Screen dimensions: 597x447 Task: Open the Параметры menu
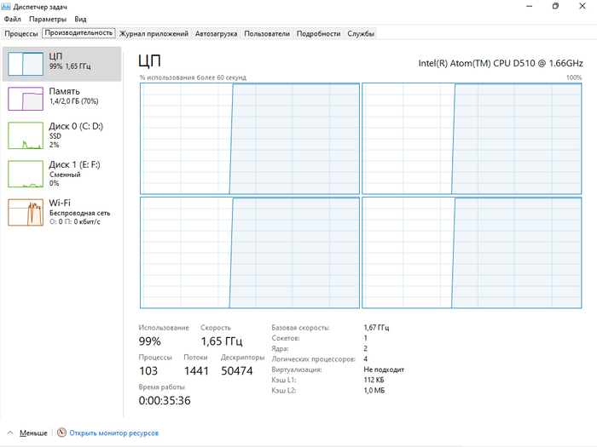48,19
